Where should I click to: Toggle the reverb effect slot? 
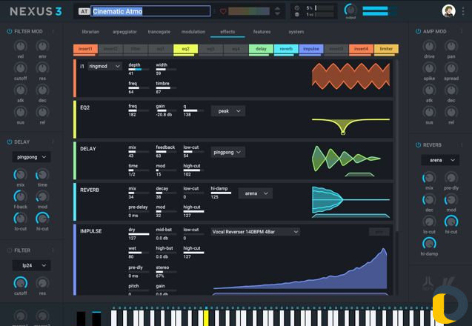286,49
